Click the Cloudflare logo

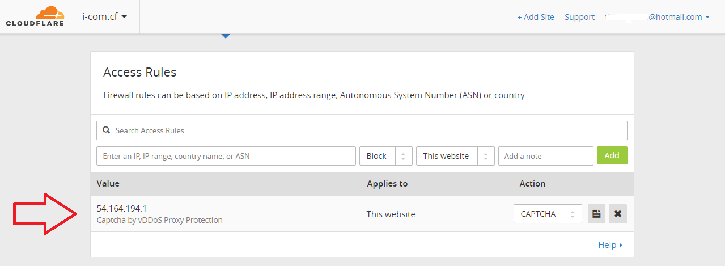pyautogui.click(x=37, y=16)
